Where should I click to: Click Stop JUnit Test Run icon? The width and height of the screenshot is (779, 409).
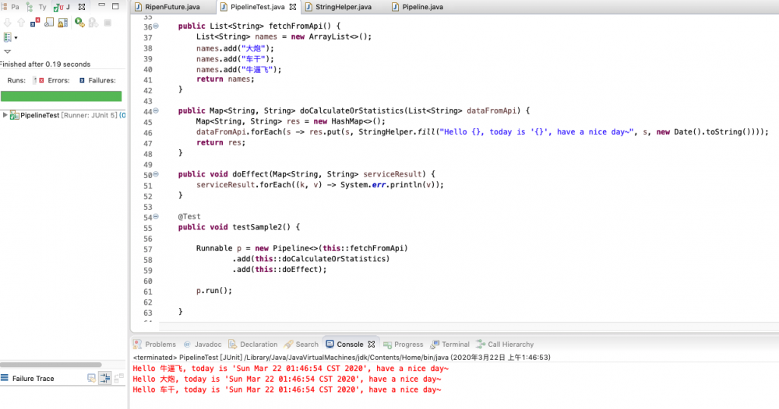108,23
